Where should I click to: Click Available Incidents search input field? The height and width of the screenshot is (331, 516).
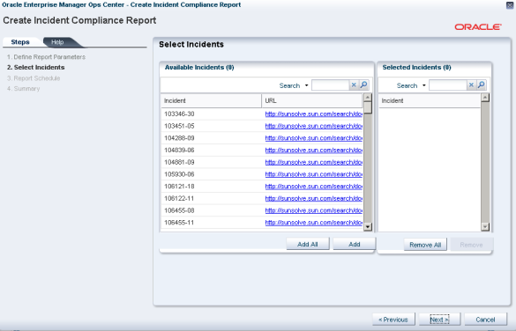[x=330, y=85]
